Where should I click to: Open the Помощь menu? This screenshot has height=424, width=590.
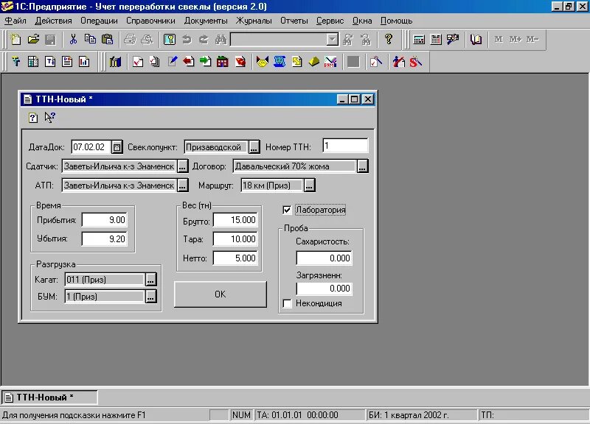pyautogui.click(x=396, y=21)
